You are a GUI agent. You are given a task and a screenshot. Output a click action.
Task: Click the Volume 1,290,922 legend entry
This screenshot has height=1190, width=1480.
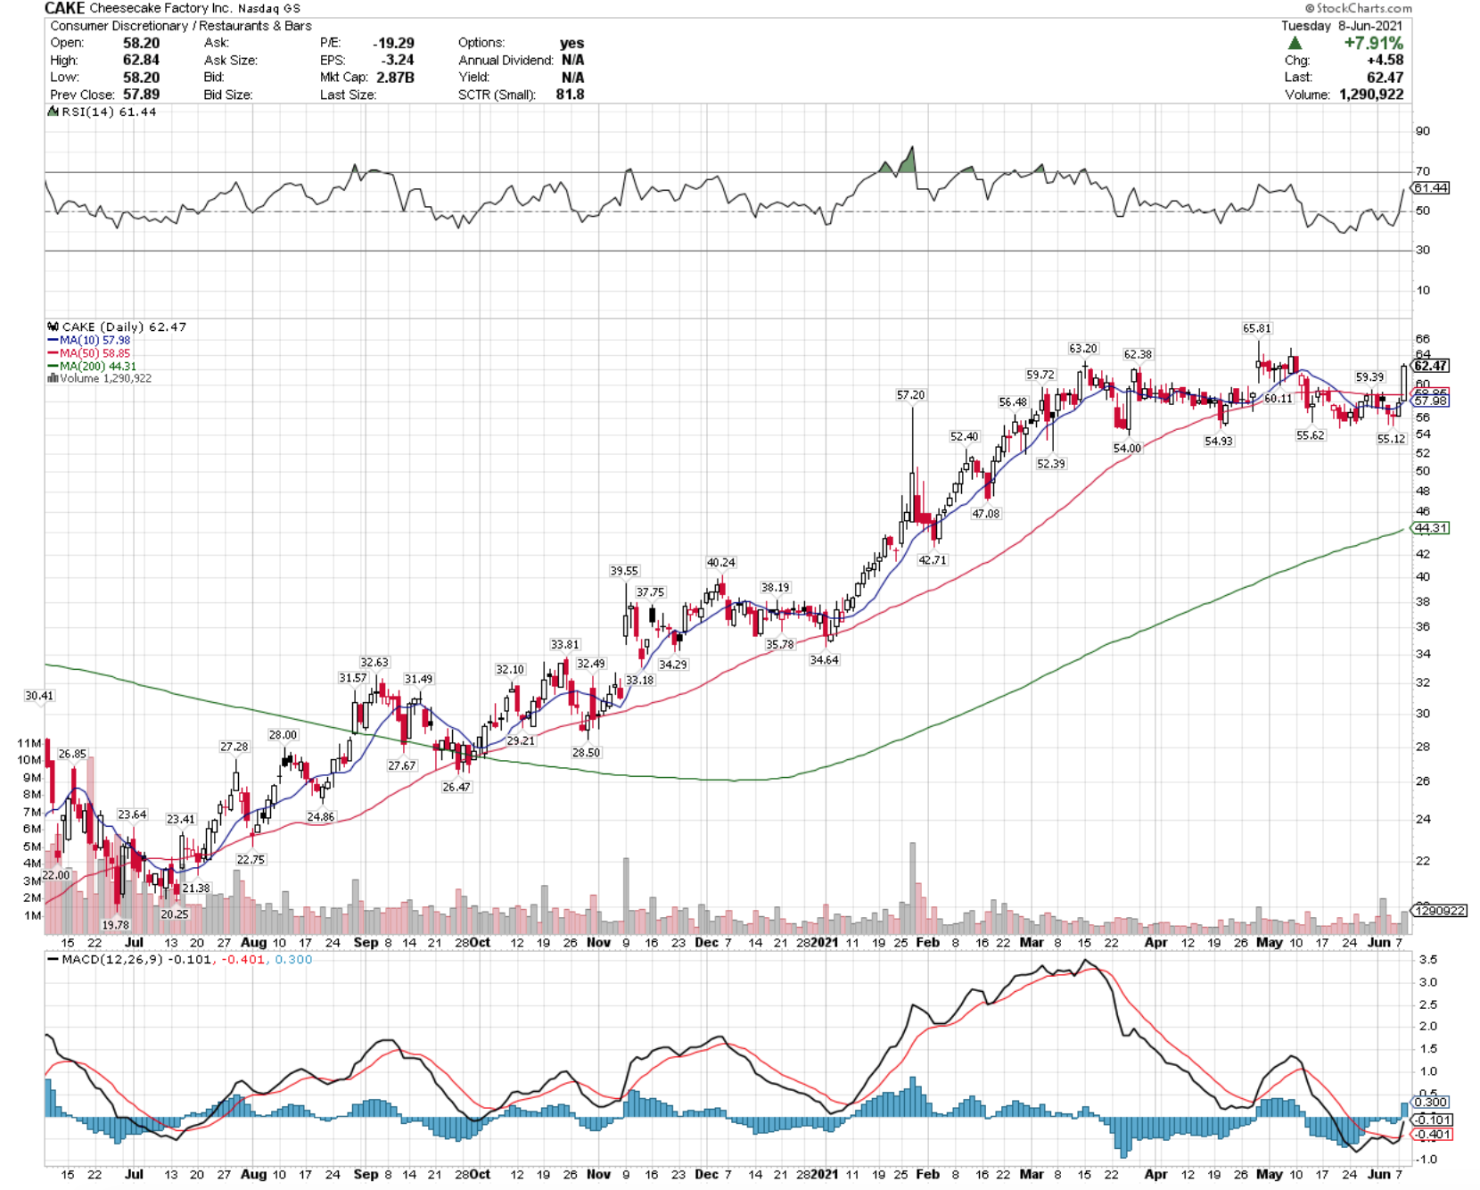100,378
